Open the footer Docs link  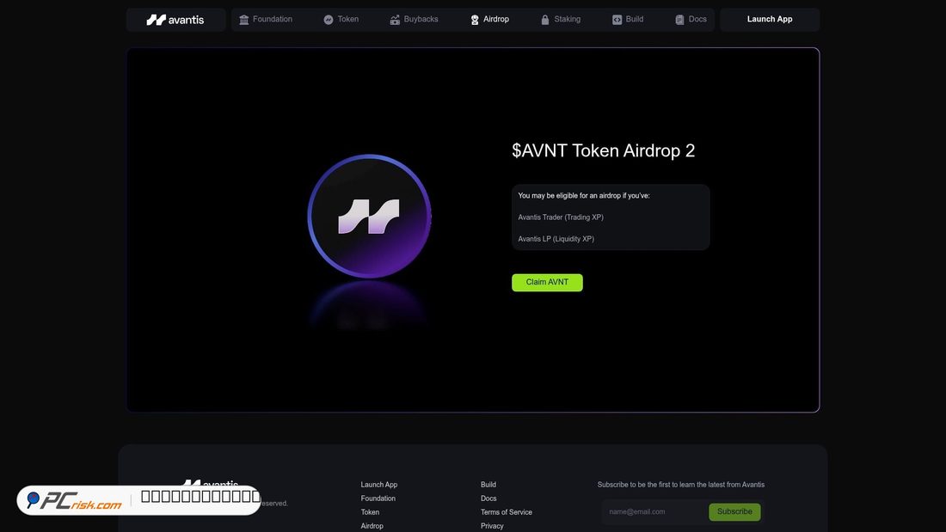click(x=488, y=498)
